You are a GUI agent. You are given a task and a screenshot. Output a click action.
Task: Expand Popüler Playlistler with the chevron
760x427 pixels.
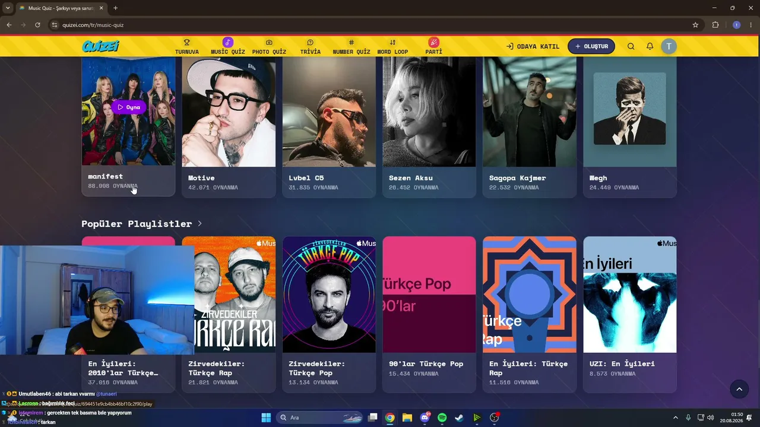pos(200,224)
